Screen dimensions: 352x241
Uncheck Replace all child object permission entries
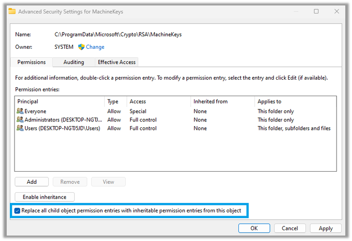click(x=17, y=211)
